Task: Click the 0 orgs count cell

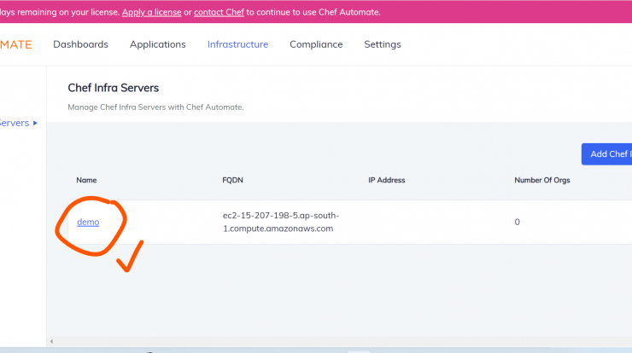Action: click(x=517, y=222)
